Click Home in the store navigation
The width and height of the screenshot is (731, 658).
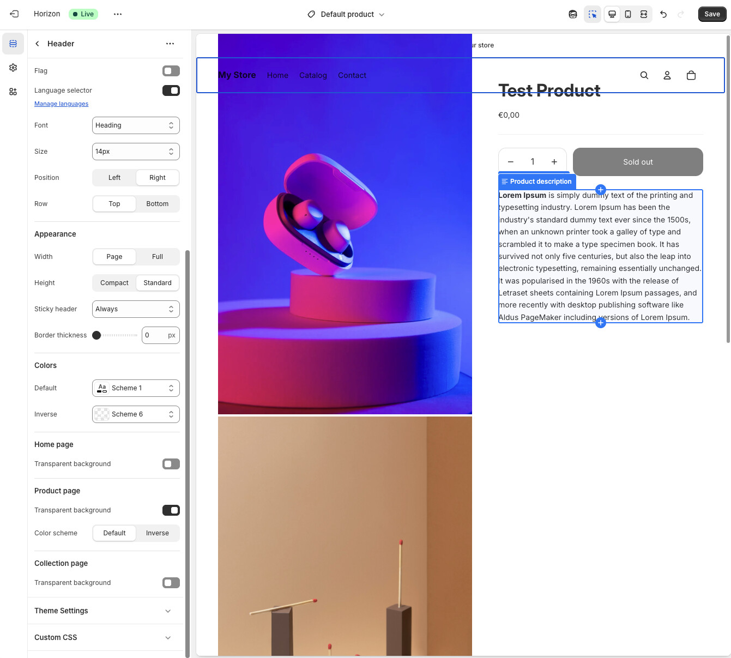(277, 75)
